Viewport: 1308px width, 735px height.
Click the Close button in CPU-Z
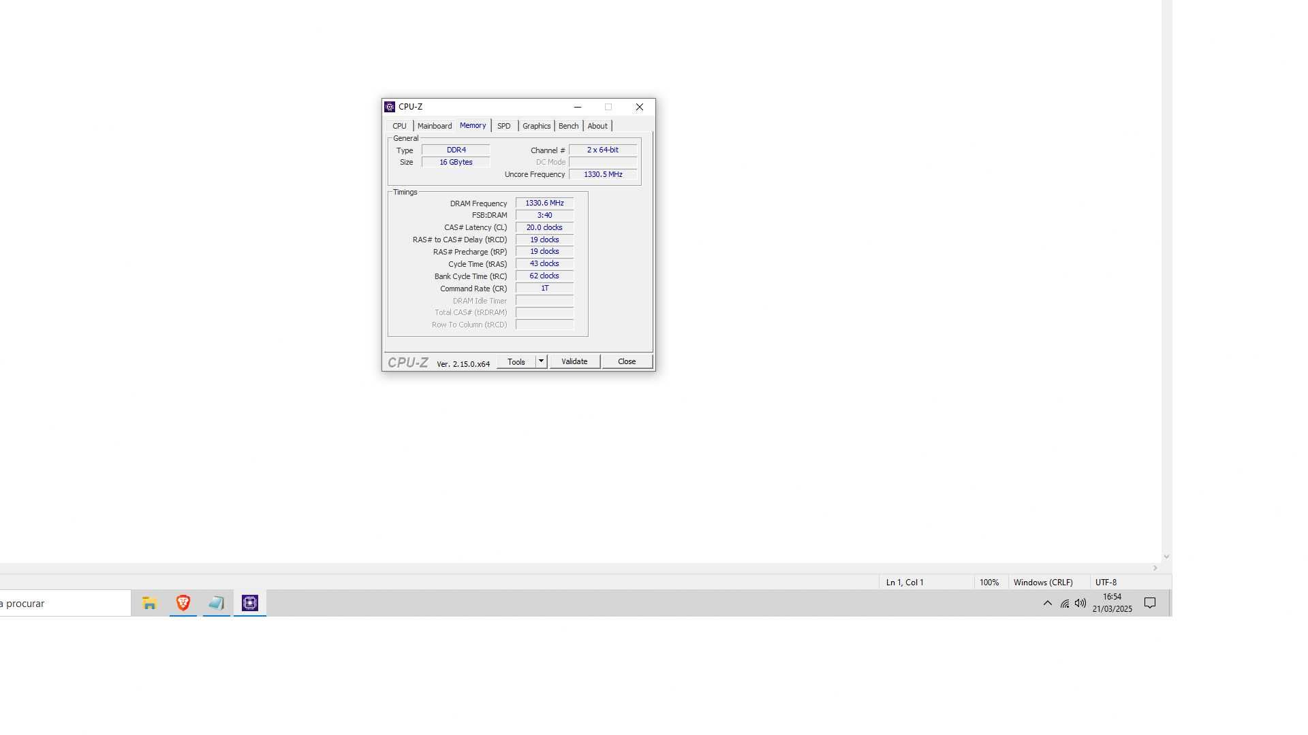point(627,361)
